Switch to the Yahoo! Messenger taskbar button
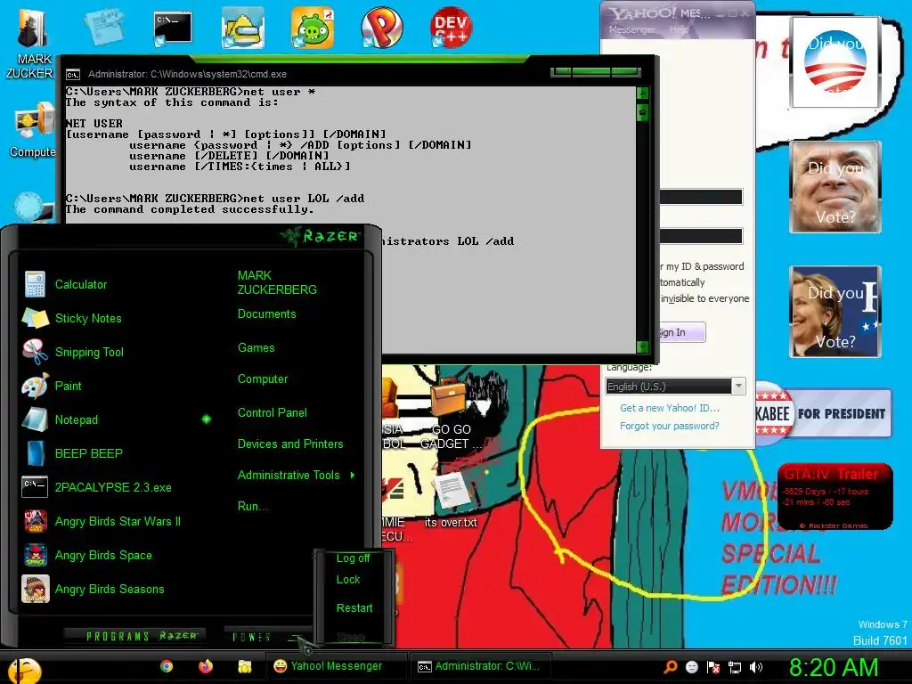912x684 pixels. [336, 666]
